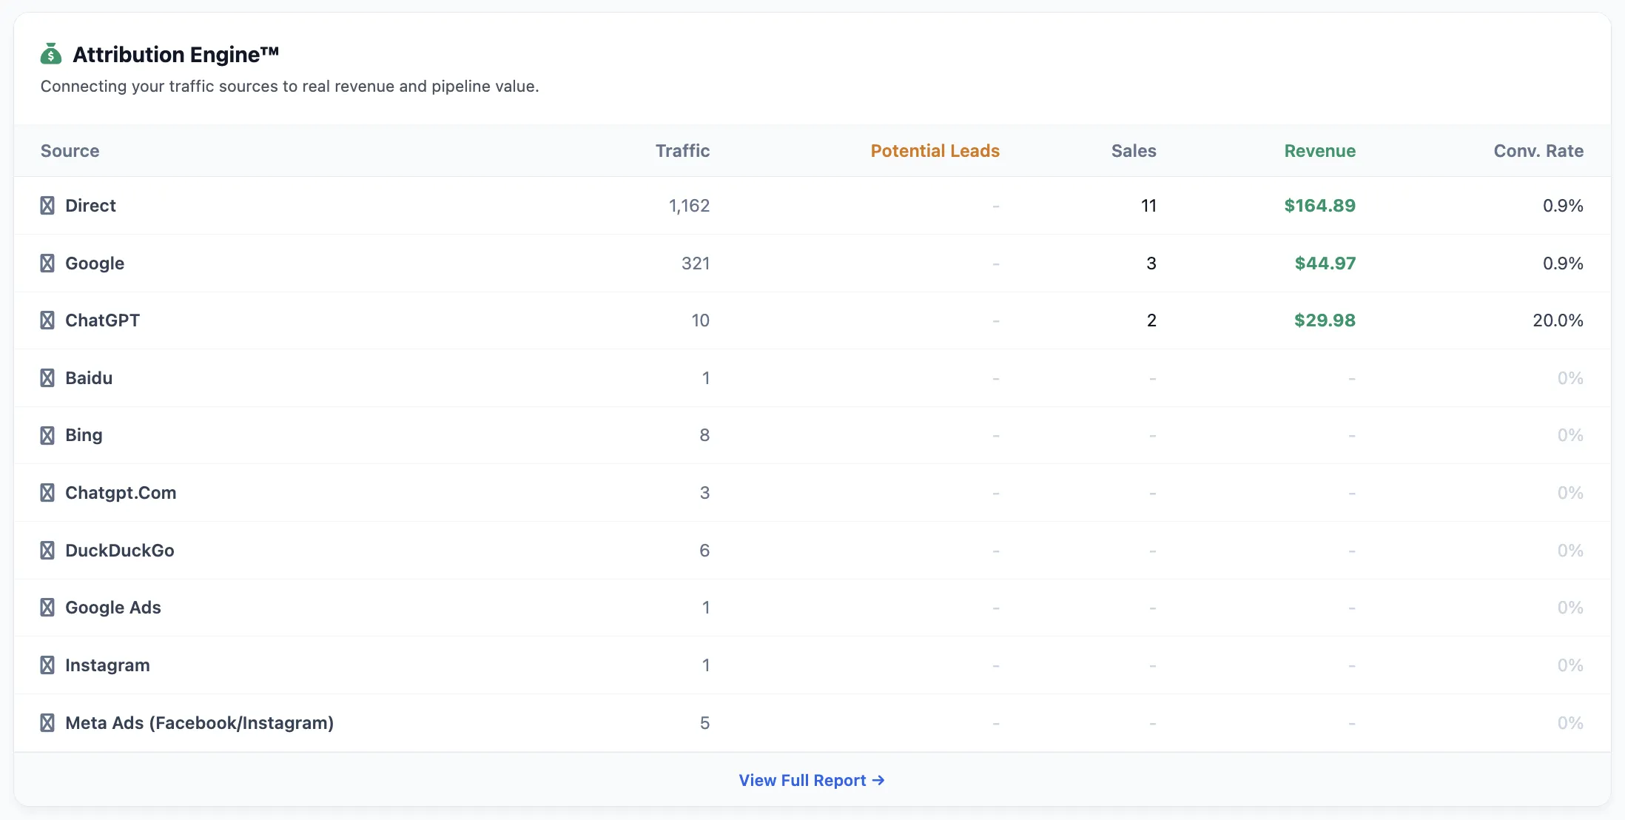Screen dimensions: 1625x820
Task: Open the View Full Report link
Action: (x=812, y=780)
